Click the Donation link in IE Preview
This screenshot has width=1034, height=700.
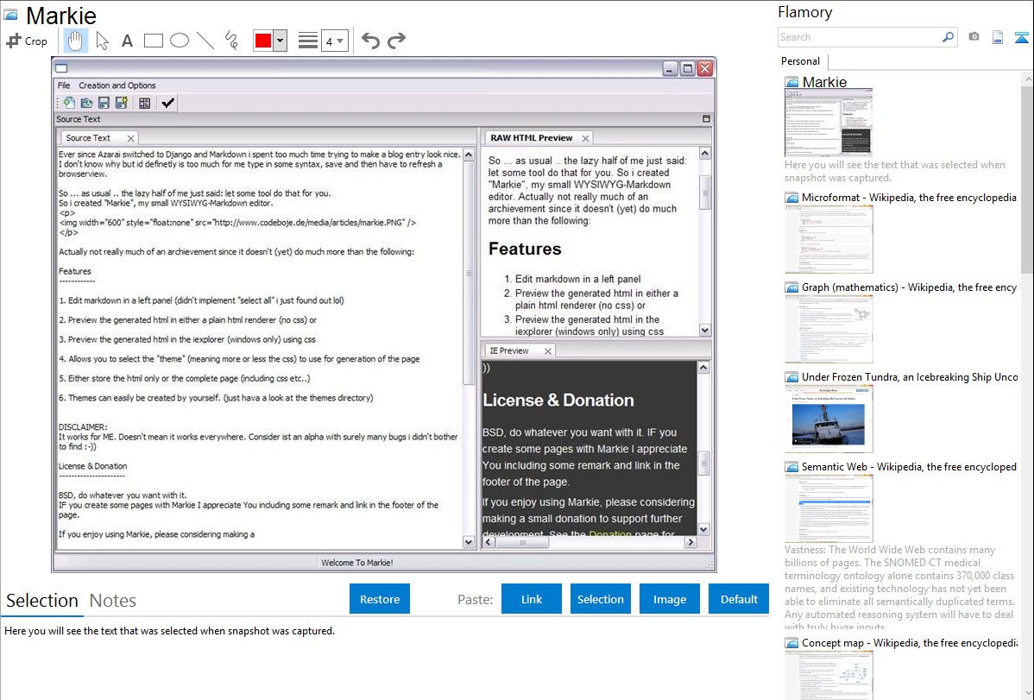pos(610,533)
